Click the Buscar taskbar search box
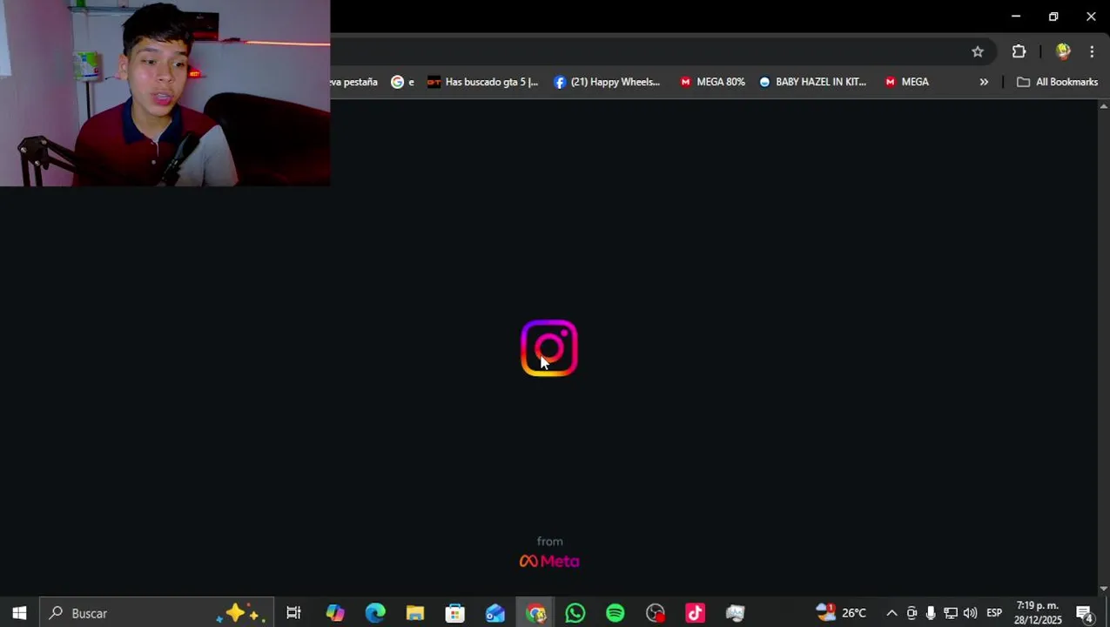The width and height of the screenshot is (1110, 627). [x=157, y=613]
